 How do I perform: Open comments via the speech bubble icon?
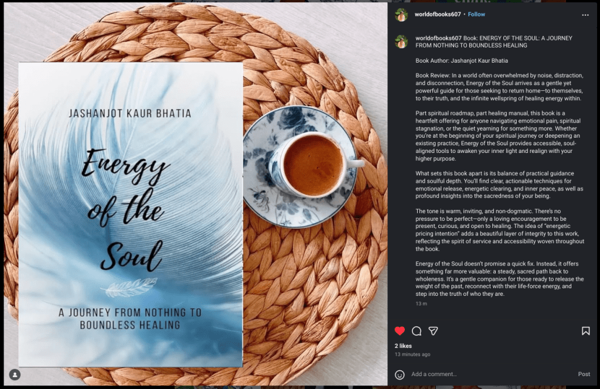click(417, 331)
